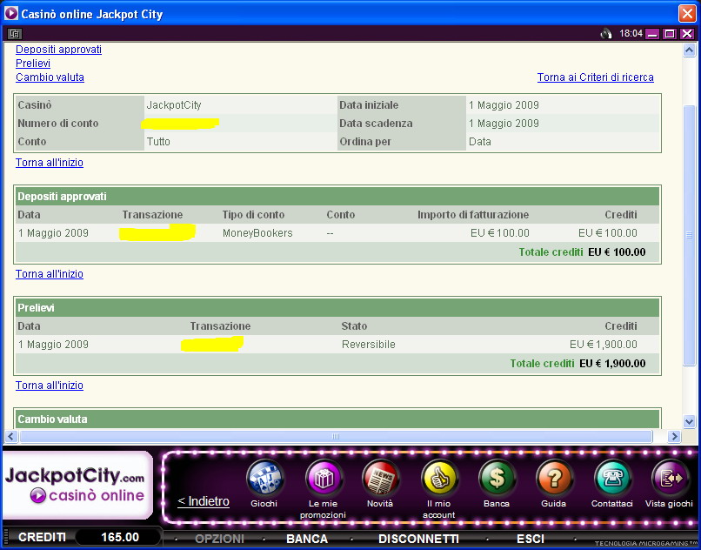Click the Tipo di conto column header

tap(253, 215)
